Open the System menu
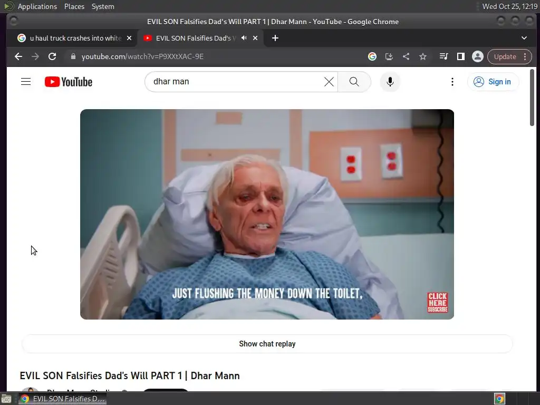This screenshot has width=540, height=405. [x=103, y=6]
